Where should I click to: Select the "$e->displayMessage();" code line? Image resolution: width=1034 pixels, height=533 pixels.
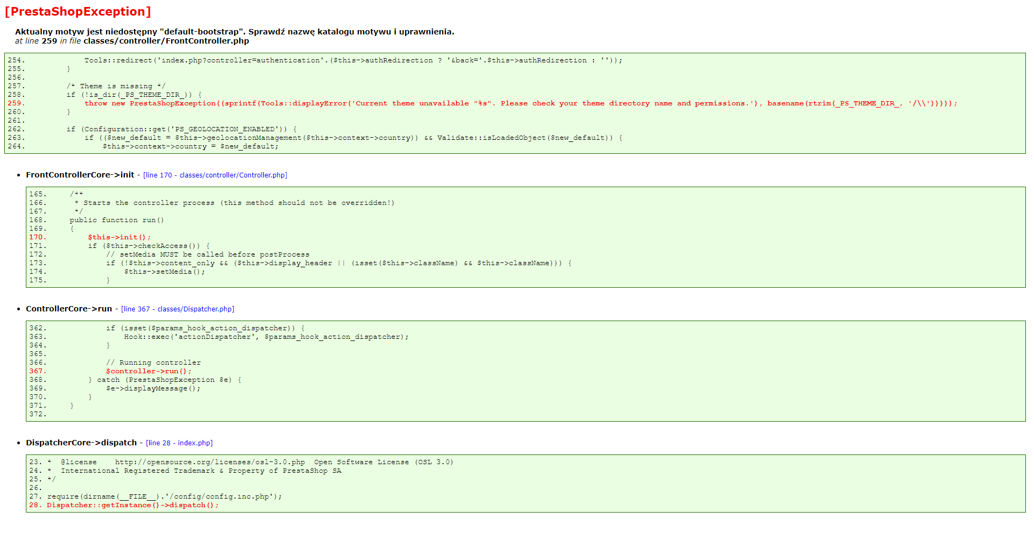coord(153,388)
